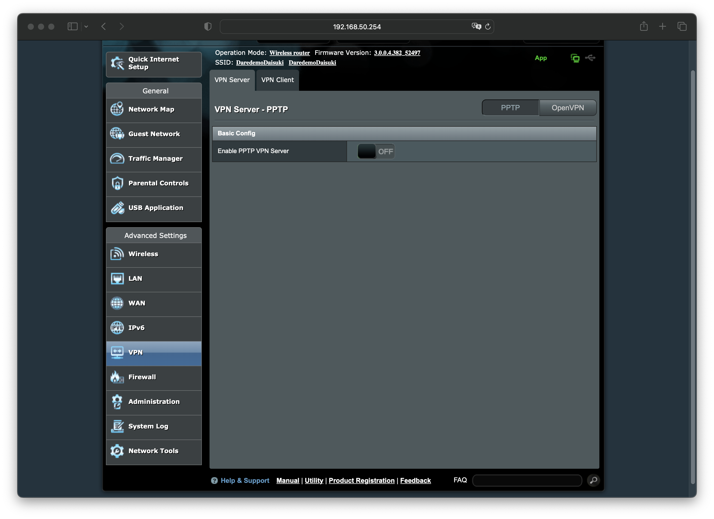This screenshot has height=519, width=714.
Task: Switch VPN server type to OpenVPN
Action: [567, 108]
